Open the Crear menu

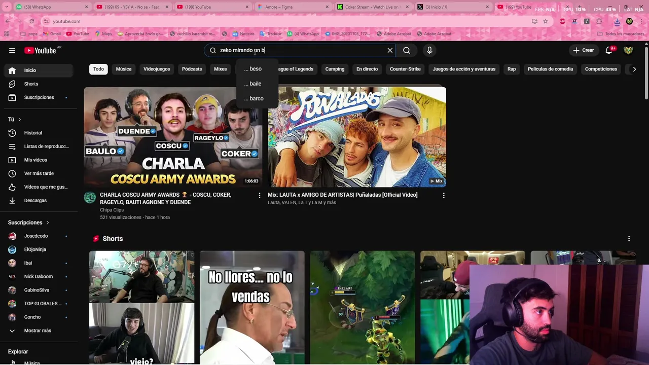point(583,50)
